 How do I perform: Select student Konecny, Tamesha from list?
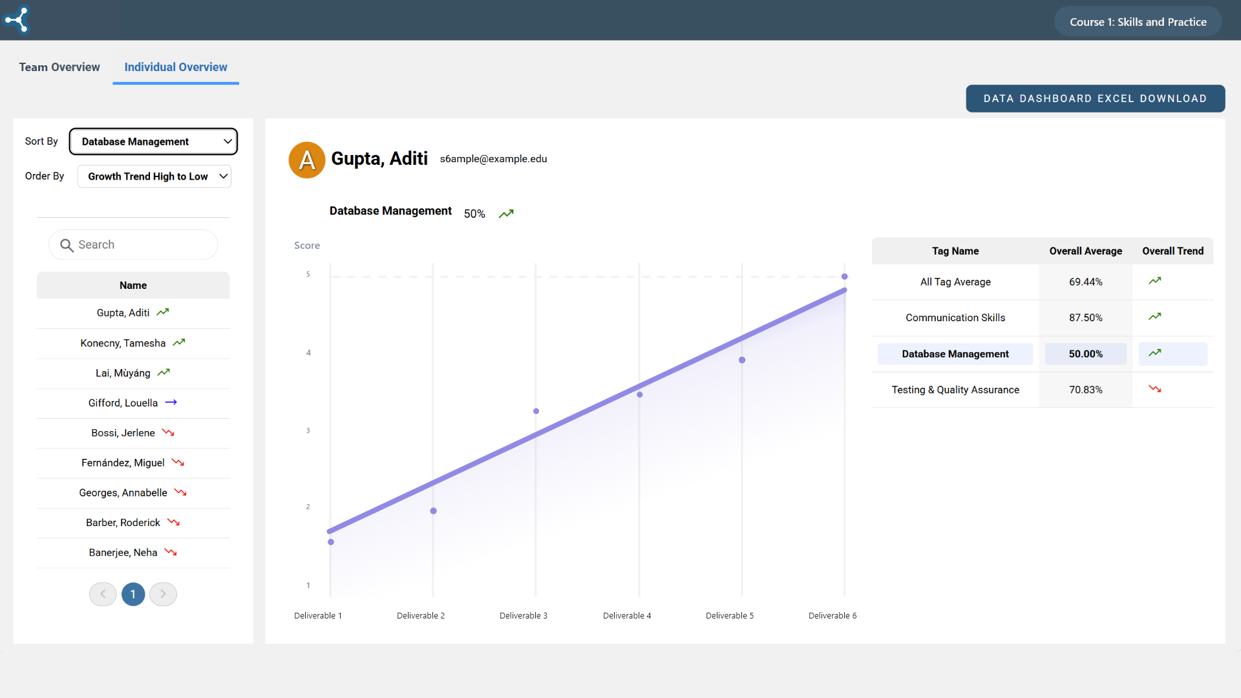pyautogui.click(x=123, y=343)
